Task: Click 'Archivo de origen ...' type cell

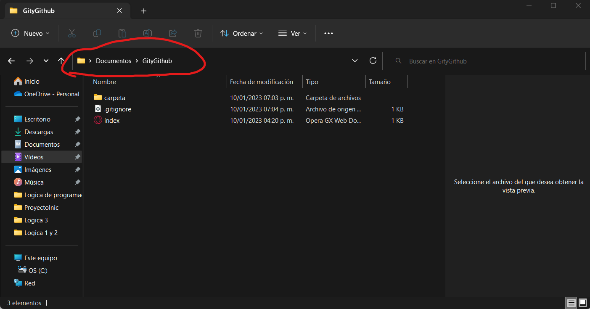Action: click(333, 109)
